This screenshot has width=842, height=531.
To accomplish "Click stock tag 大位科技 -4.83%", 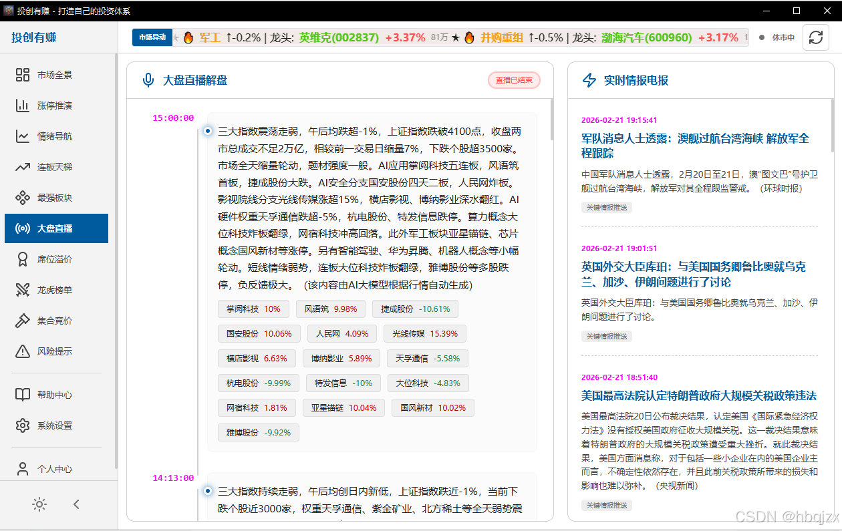I will coord(428,383).
